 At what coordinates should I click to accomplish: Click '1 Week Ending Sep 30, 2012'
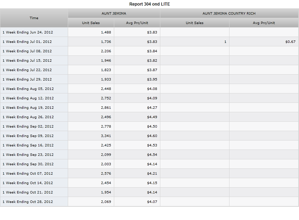34,164
